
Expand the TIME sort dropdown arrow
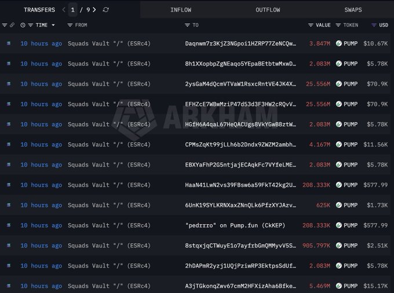pyautogui.click(x=53, y=25)
